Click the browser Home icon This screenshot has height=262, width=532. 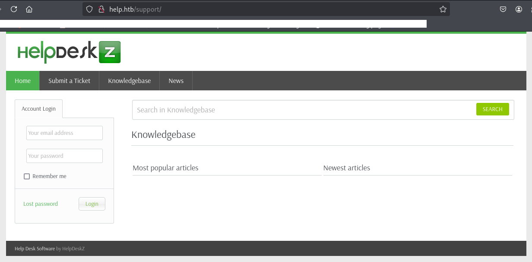click(29, 9)
